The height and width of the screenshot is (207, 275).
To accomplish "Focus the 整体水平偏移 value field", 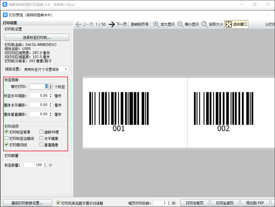I will (x=39, y=105).
